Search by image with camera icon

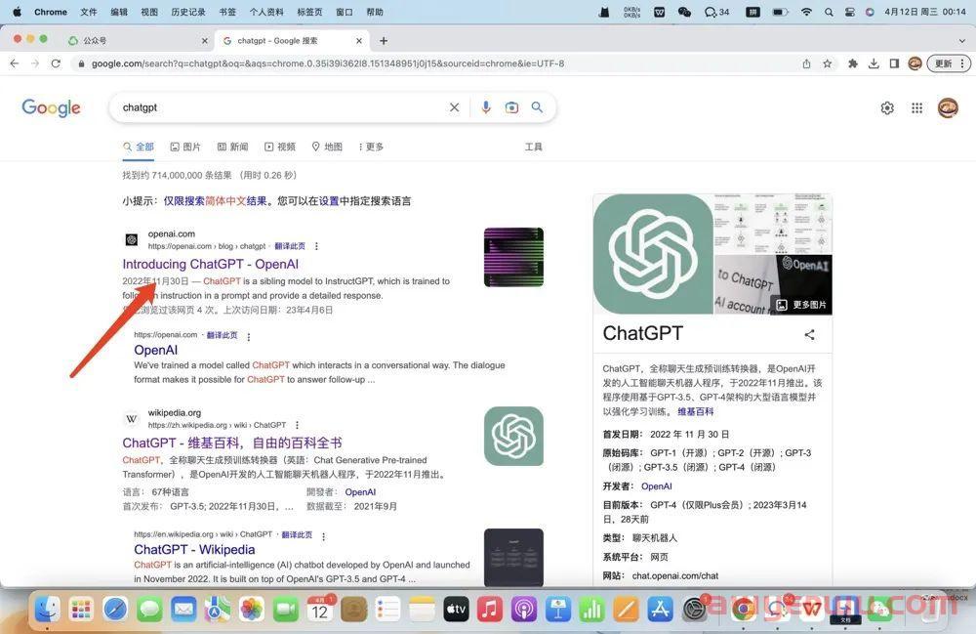[x=511, y=107]
